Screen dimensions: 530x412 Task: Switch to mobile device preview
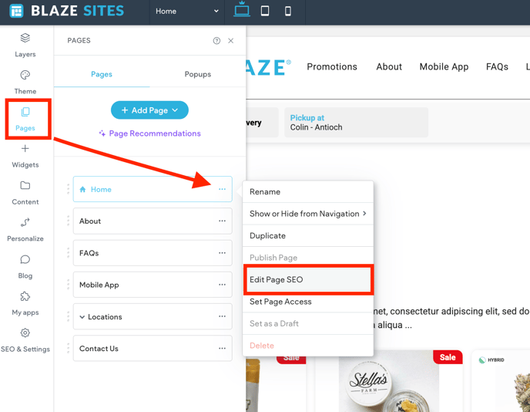(x=288, y=12)
